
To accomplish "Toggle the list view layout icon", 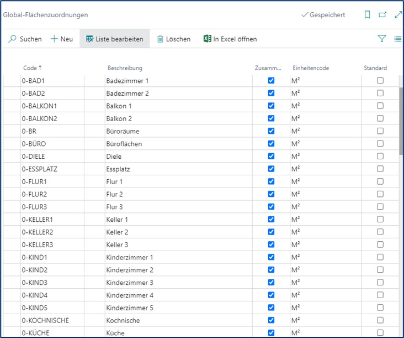I will tap(397, 39).
